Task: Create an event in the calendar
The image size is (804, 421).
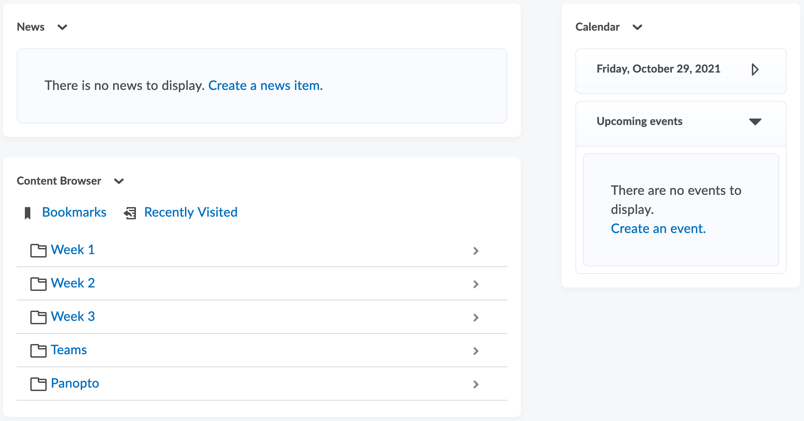Action: 658,228
